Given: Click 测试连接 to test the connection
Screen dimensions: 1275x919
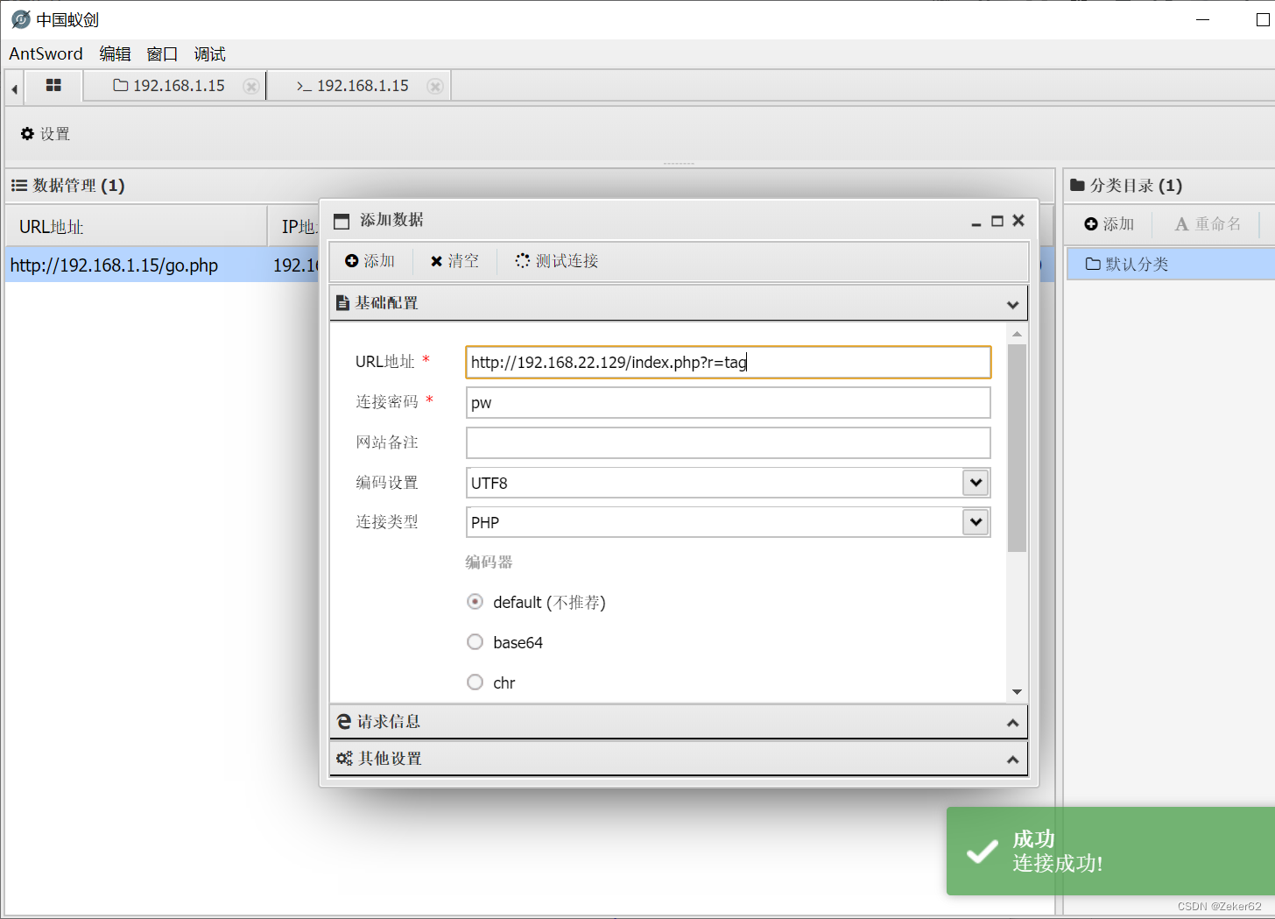Looking at the screenshot, I should tap(557, 261).
